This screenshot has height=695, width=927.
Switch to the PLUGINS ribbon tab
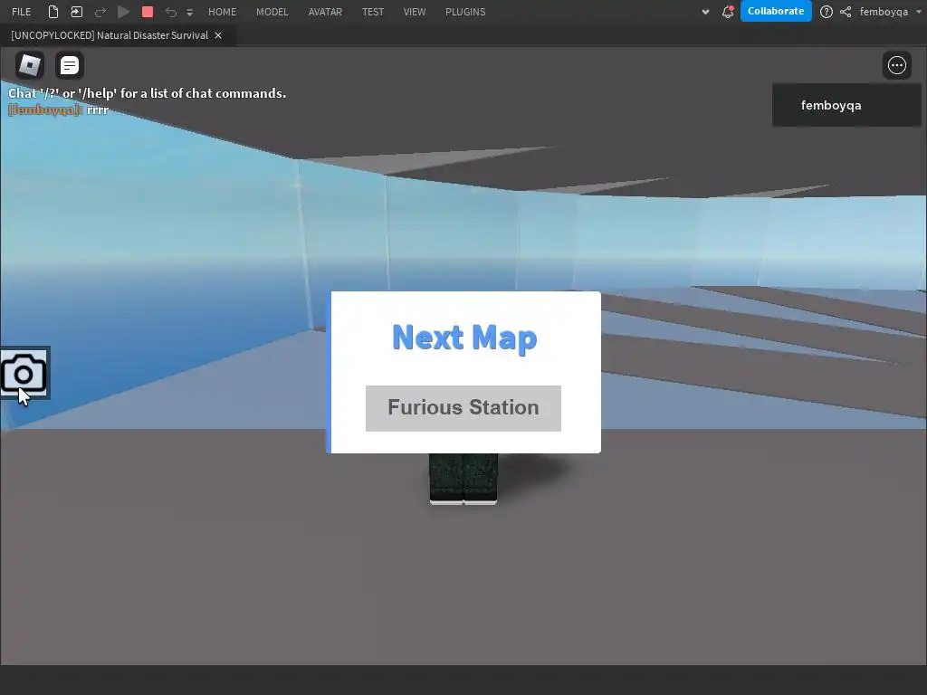(x=465, y=12)
